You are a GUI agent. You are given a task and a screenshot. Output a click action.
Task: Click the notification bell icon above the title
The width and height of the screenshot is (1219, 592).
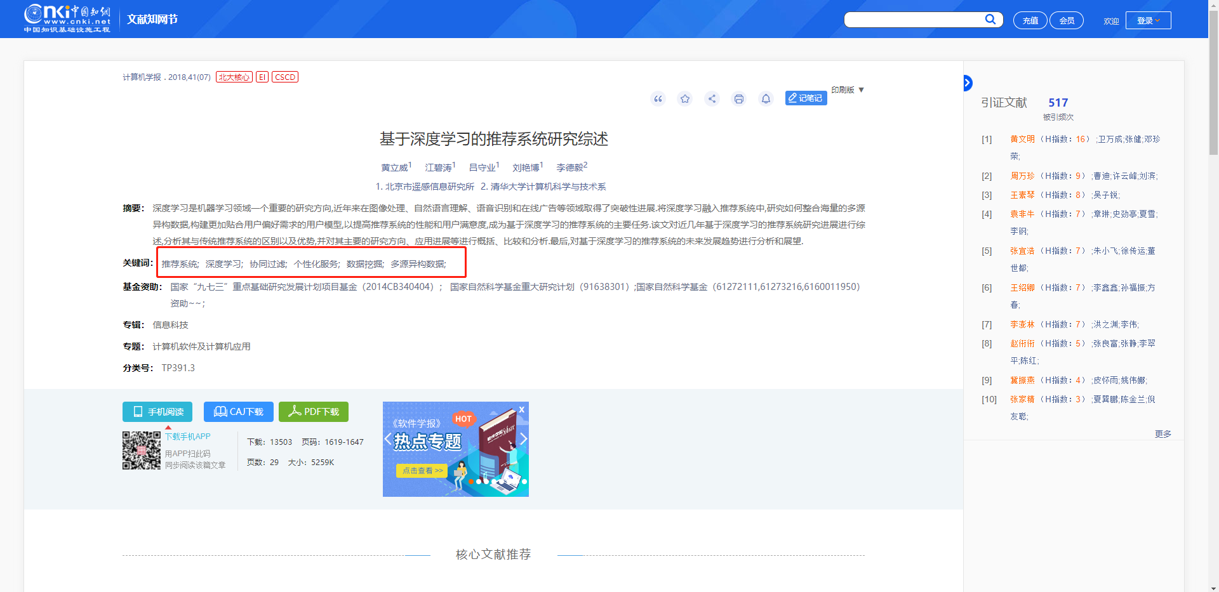tap(766, 98)
